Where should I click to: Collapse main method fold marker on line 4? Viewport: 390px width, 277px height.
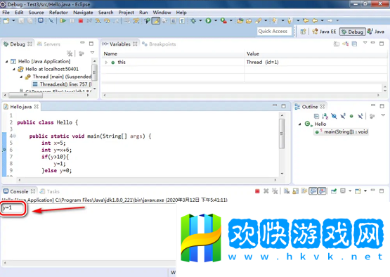click(x=14, y=136)
